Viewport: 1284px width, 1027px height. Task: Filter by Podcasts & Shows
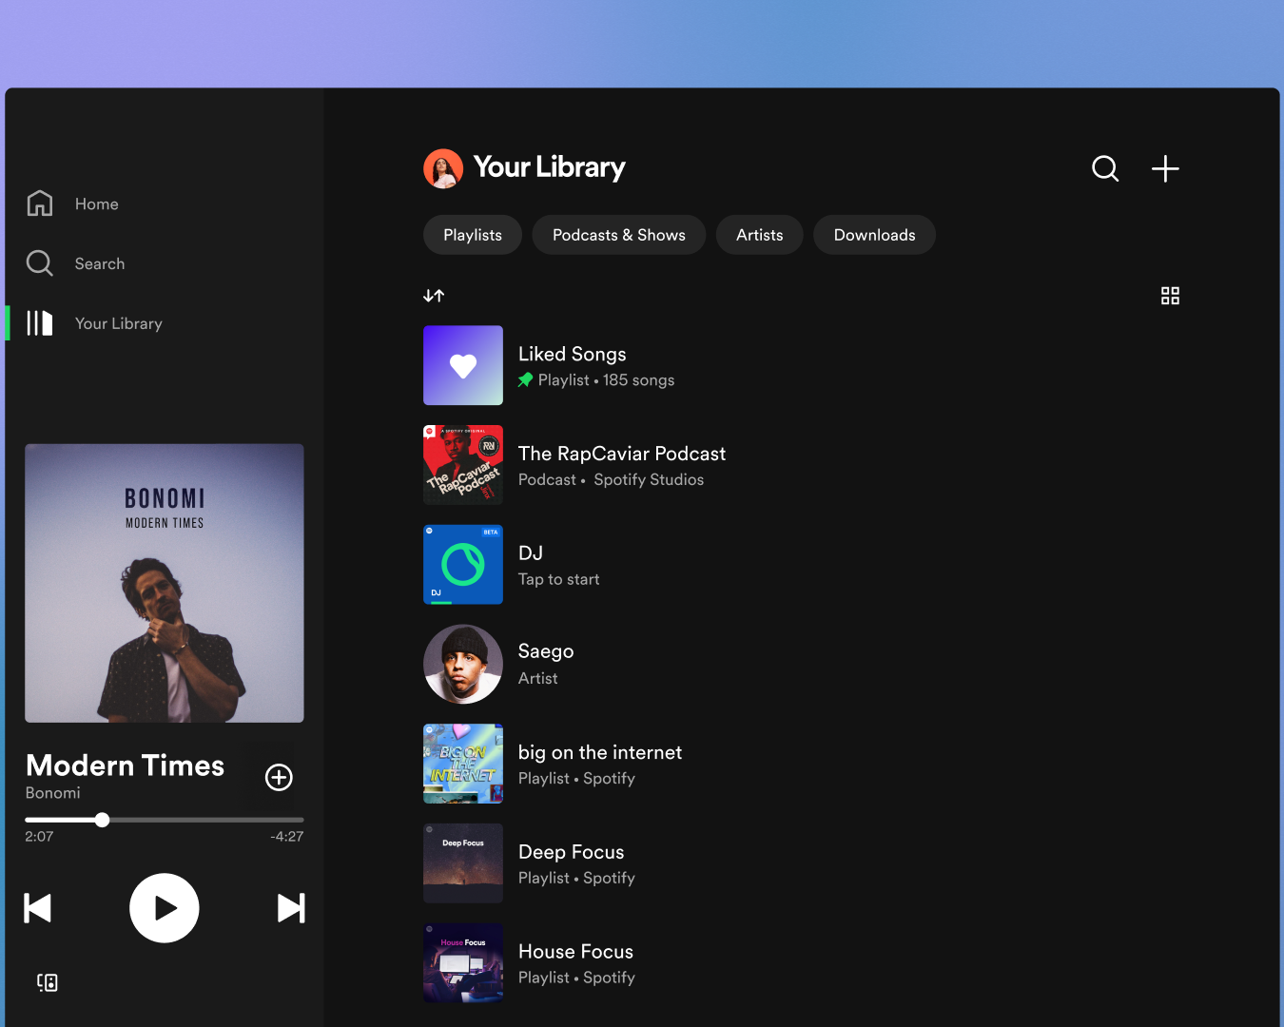[619, 235]
